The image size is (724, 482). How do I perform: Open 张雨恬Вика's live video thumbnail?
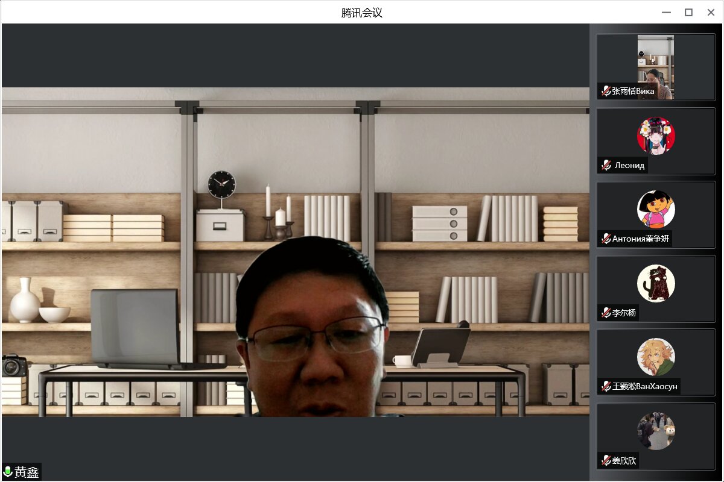point(655,66)
